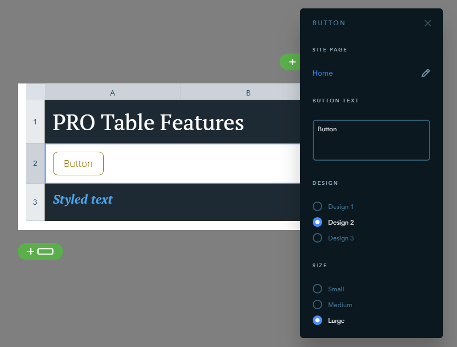Click the gold outlined Button in row 2

[78, 164]
